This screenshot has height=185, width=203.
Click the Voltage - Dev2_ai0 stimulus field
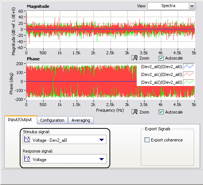click(x=64, y=140)
